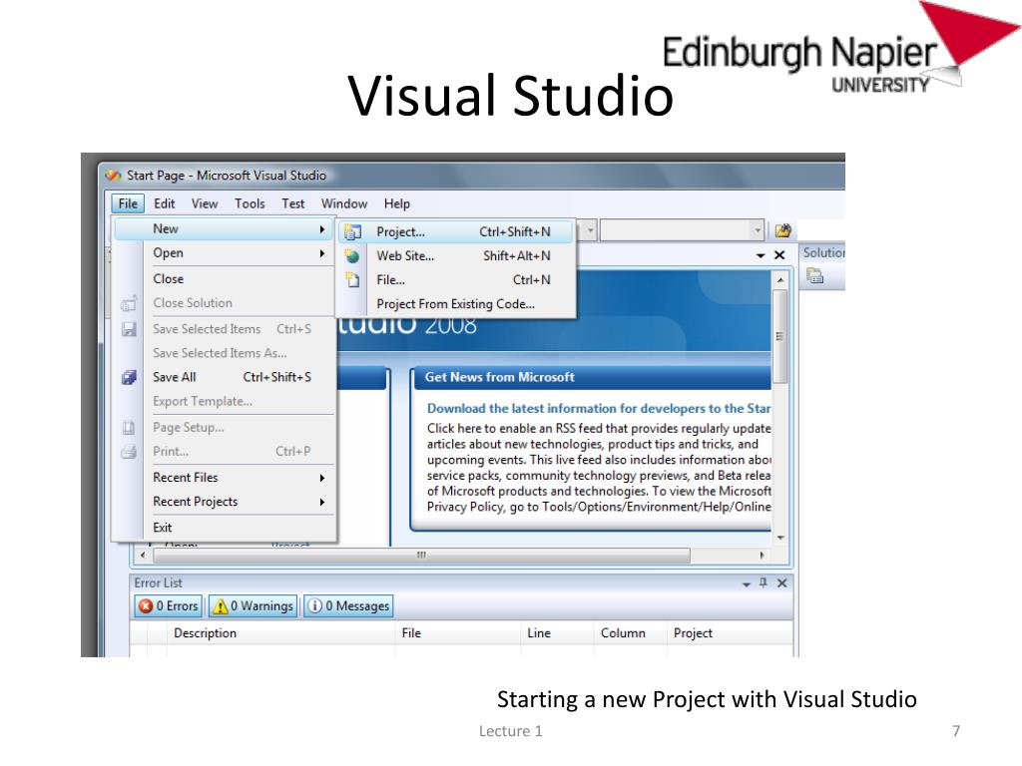Select Project… in the New submenu

401,231
